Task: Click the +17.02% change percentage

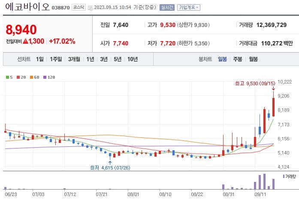Action: pos(62,41)
